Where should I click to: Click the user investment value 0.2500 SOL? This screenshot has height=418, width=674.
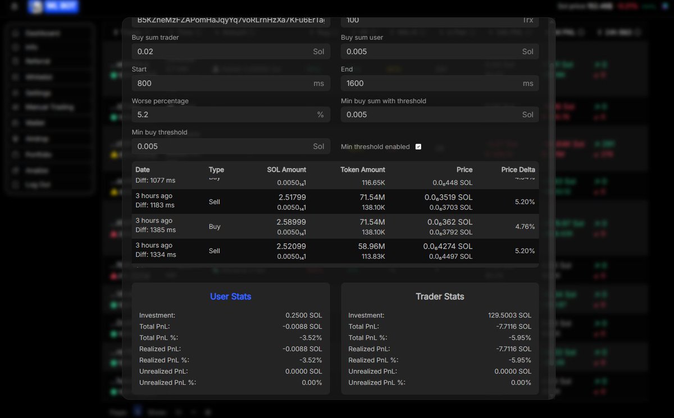click(x=303, y=315)
